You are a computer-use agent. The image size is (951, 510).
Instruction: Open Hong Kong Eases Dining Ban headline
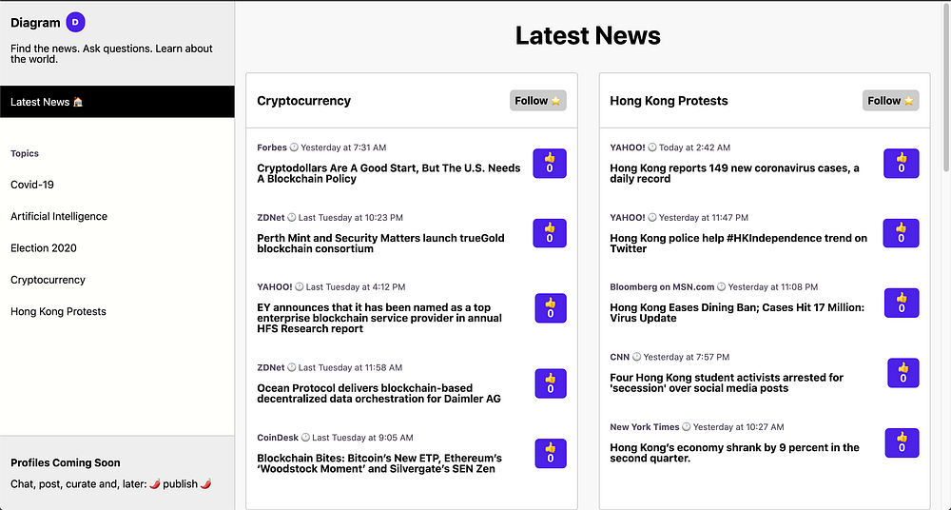pyautogui.click(x=738, y=313)
